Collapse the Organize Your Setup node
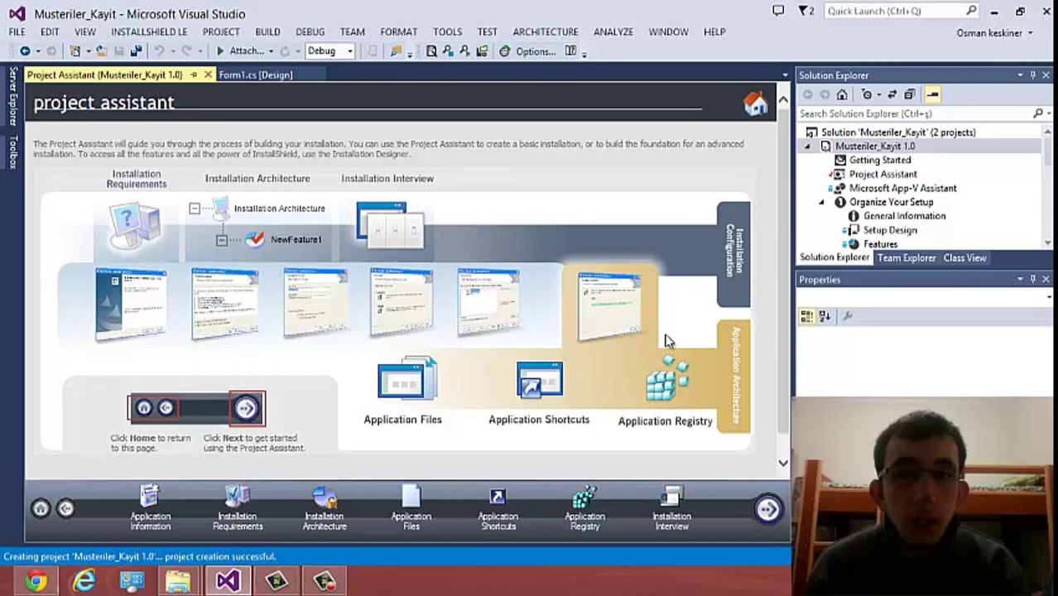 [x=822, y=202]
